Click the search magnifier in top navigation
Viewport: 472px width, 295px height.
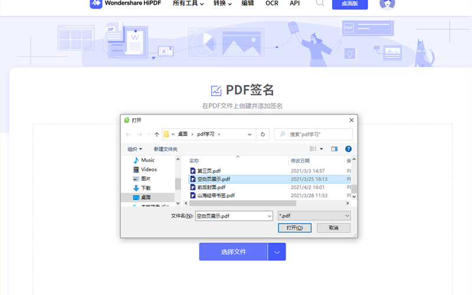(x=320, y=4)
